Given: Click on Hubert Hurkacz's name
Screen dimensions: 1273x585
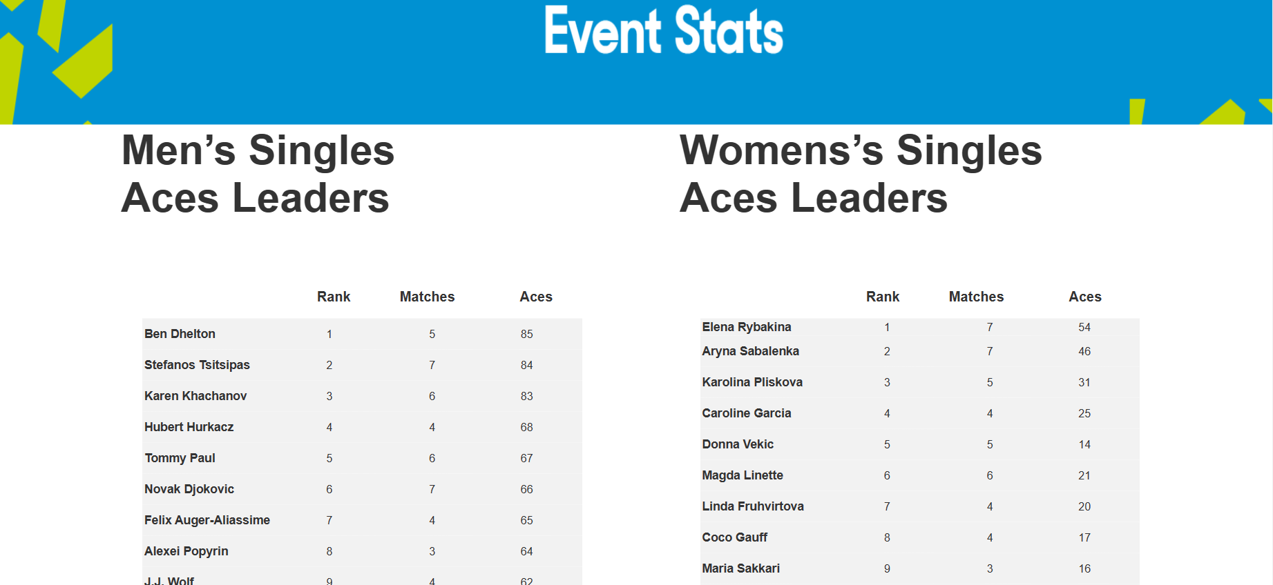Looking at the screenshot, I should point(189,427).
